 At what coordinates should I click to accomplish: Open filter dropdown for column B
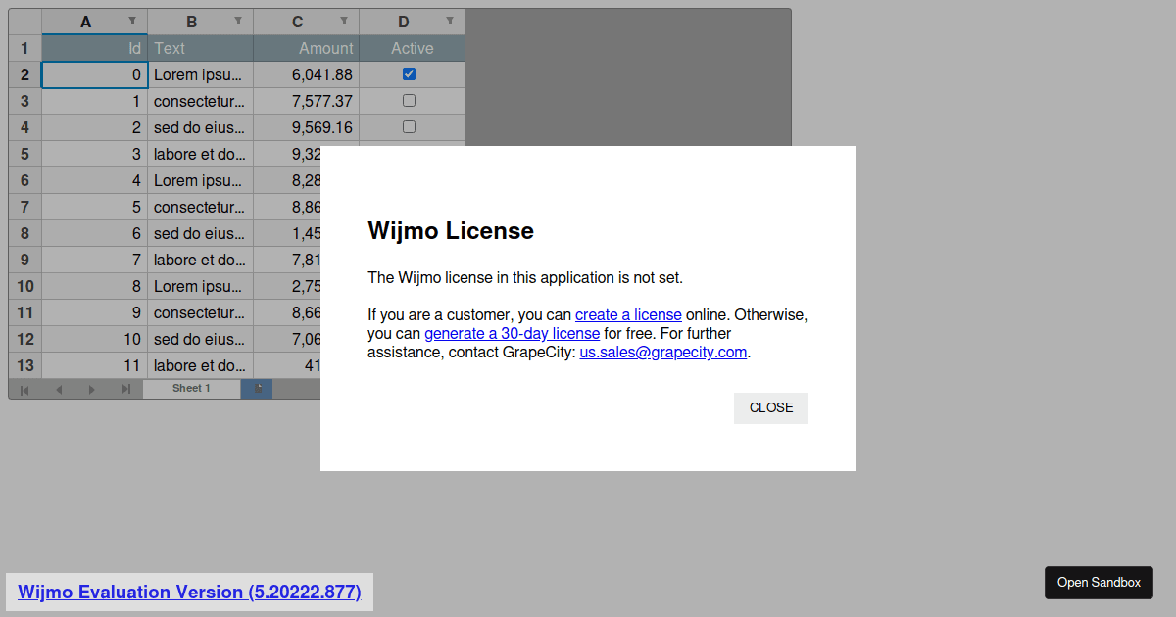point(238,21)
